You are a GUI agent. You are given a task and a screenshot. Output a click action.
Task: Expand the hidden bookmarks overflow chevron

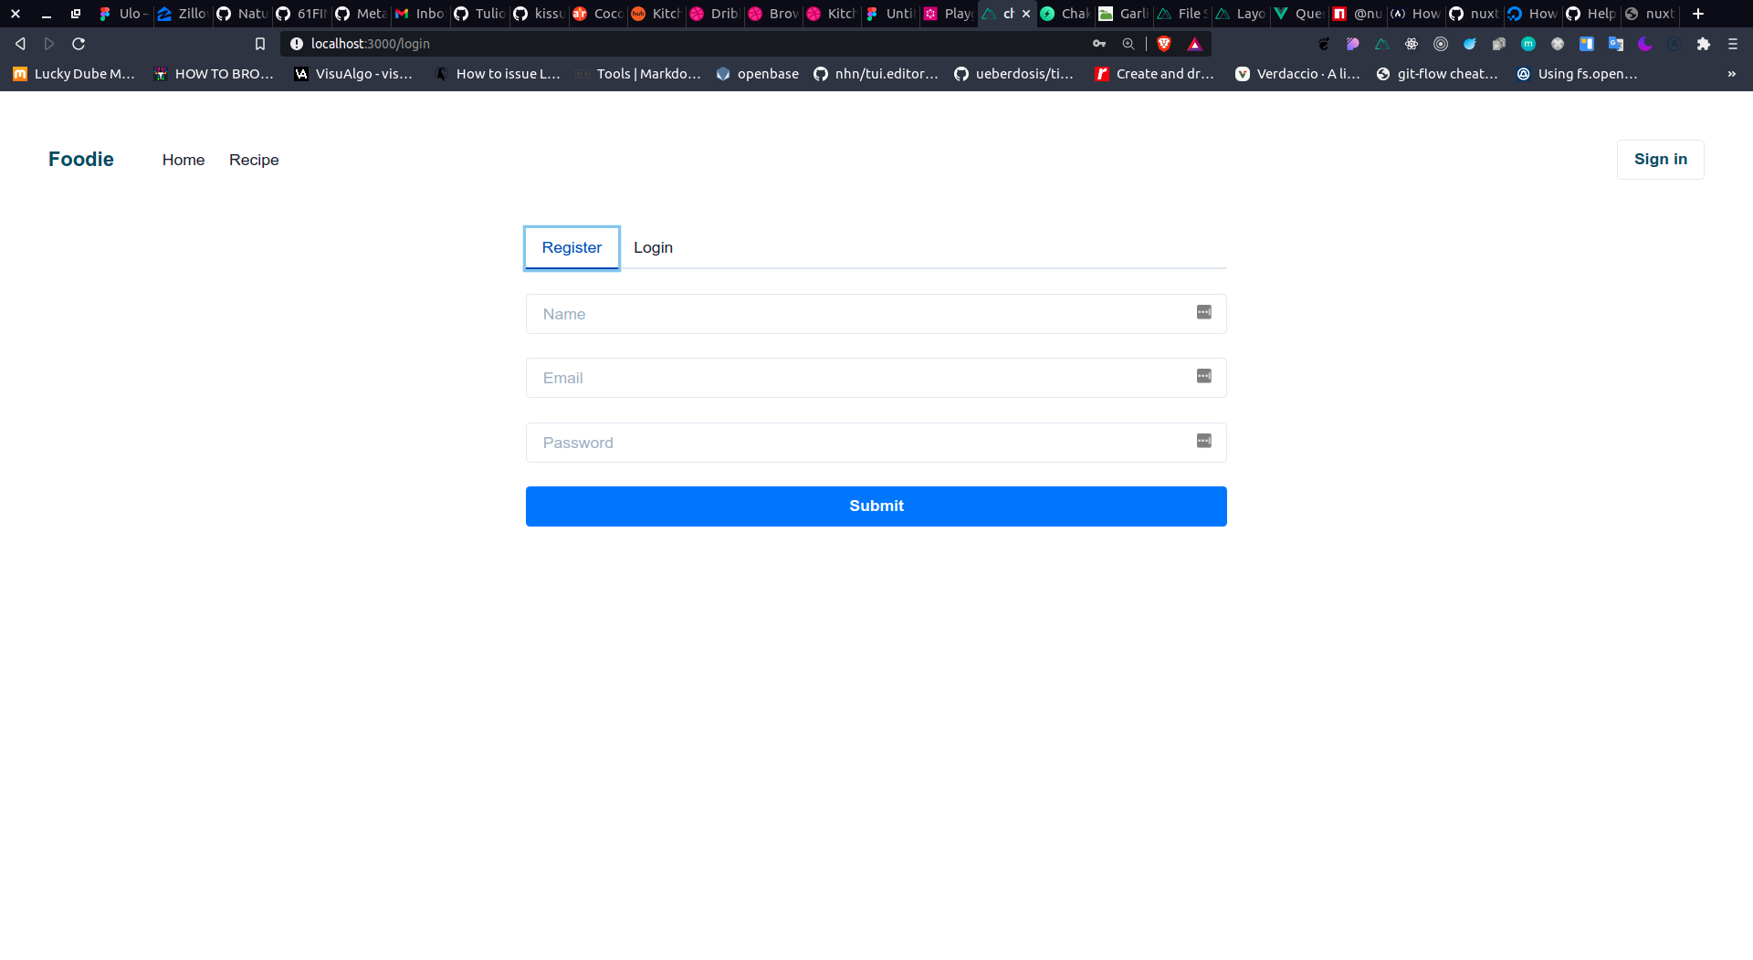pyautogui.click(x=1732, y=74)
